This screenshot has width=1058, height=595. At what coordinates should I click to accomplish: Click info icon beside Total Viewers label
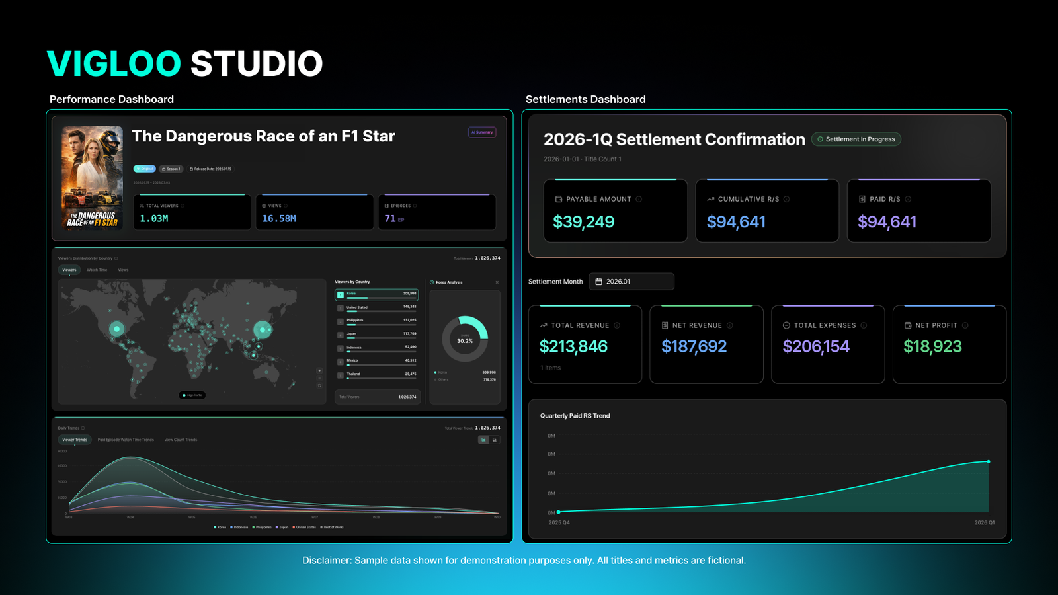coord(183,206)
